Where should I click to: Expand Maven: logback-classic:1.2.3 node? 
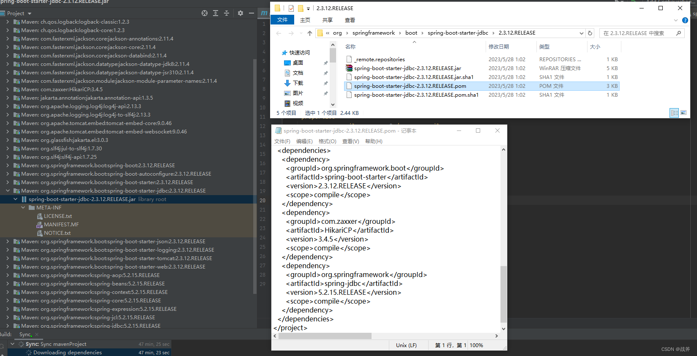(x=8, y=22)
